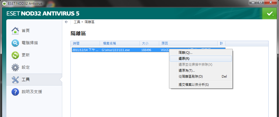Click 隔離區 in the breadcrumb
279x117 pixels.
click(x=89, y=22)
